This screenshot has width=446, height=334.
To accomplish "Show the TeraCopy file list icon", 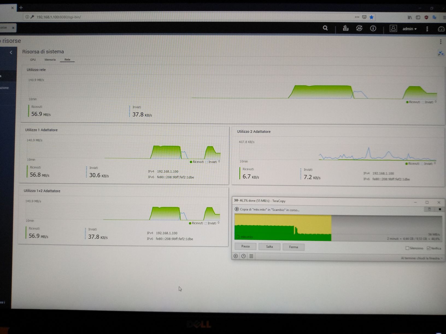I will tap(251, 256).
